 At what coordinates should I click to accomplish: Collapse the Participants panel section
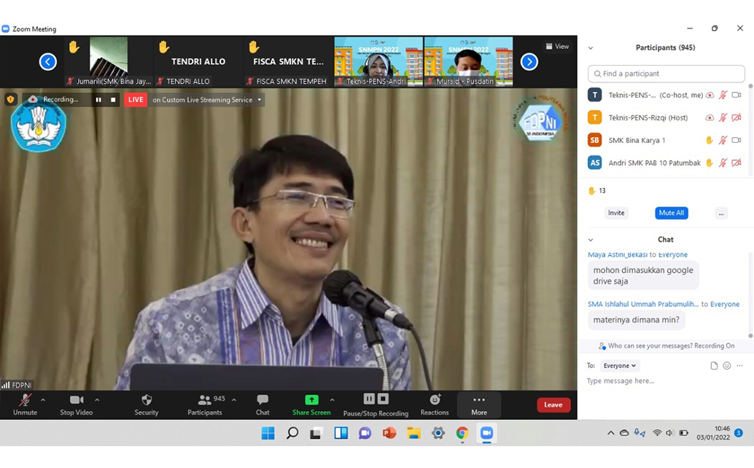[591, 47]
